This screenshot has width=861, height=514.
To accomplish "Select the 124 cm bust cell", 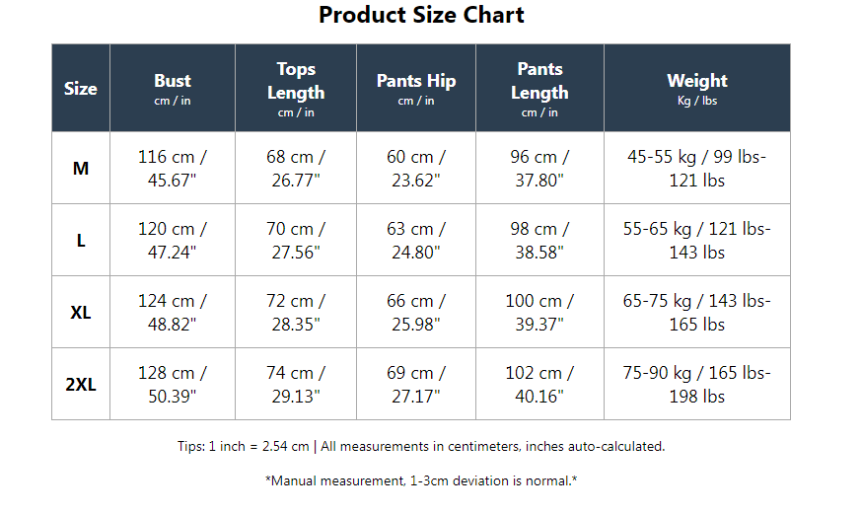I will (173, 312).
